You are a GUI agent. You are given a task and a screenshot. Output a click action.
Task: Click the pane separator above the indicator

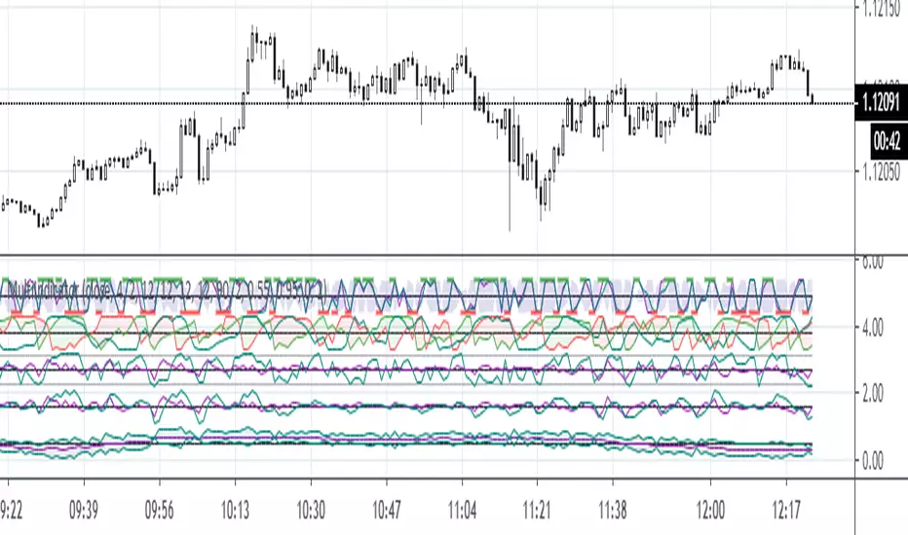(x=454, y=255)
